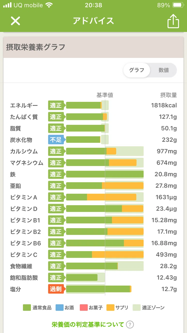Tap the share icon in header

click(173, 20)
